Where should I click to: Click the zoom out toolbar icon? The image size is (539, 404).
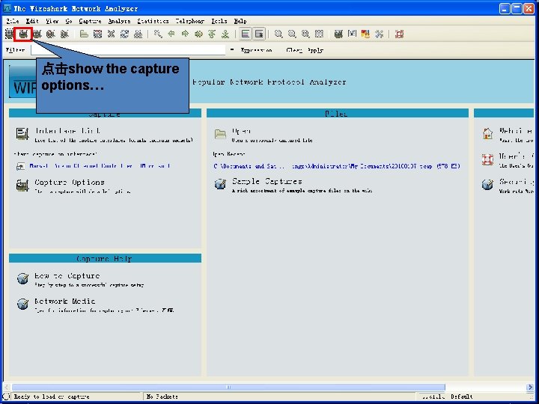(292, 34)
